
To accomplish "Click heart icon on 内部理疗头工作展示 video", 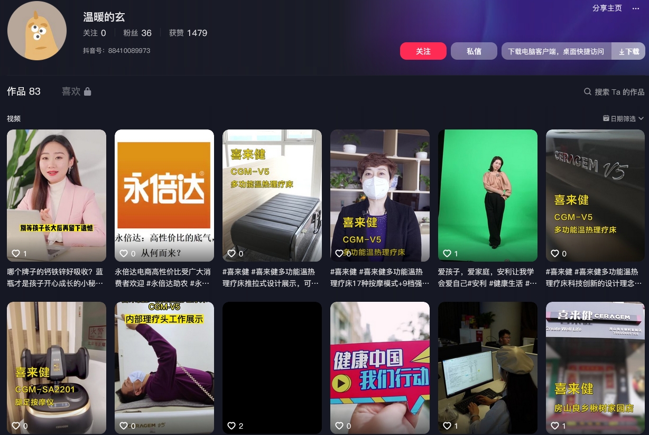I will pos(124,425).
